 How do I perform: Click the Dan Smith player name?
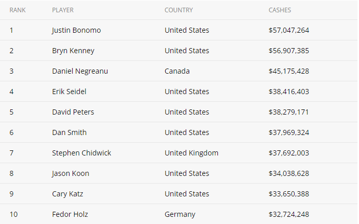pos(70,132)
